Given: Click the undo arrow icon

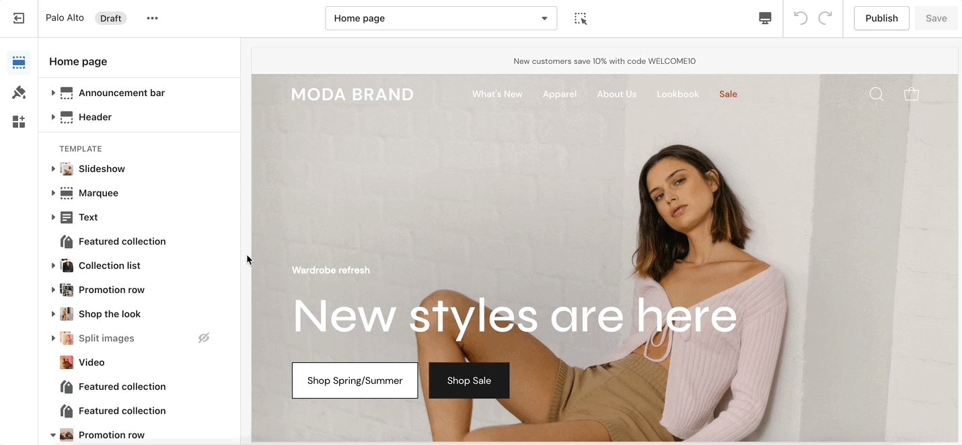Looking at the screenshot, I should click(x=801, y=18).
